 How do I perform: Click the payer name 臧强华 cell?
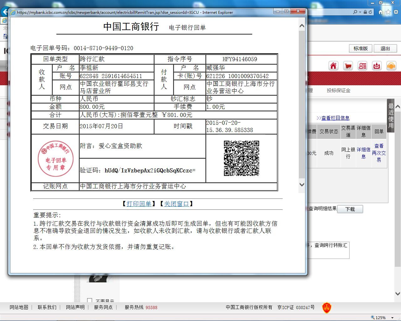coord(241,68)
